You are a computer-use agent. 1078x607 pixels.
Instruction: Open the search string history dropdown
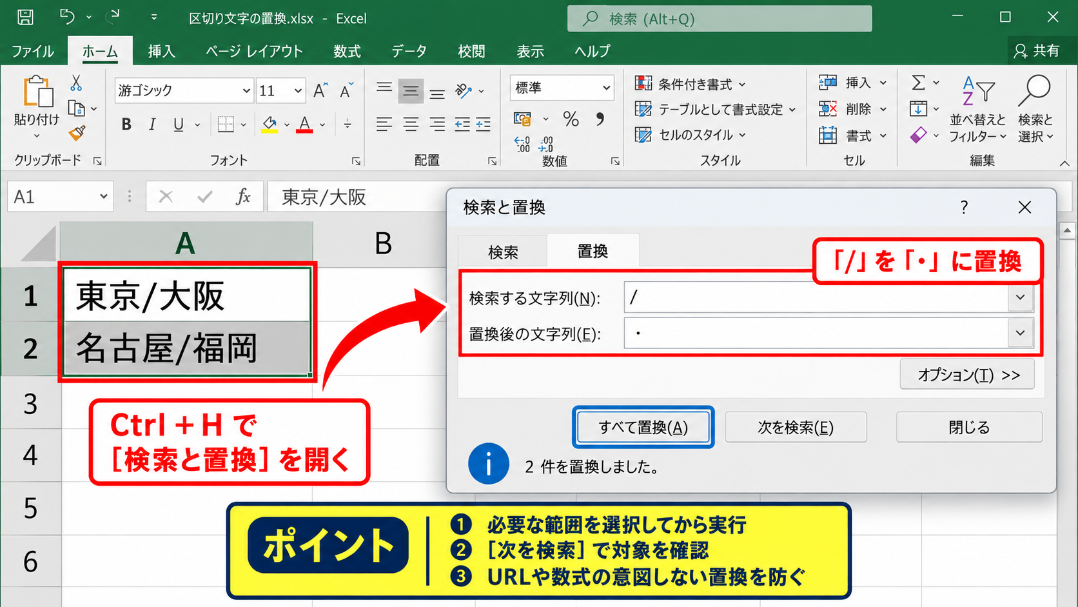[1020, 297]
